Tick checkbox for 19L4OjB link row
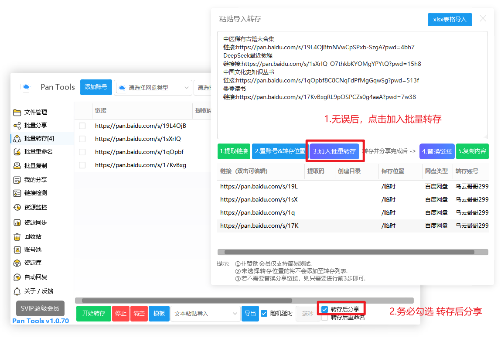Image resolution: width=501 pixels, height=342 pixels. (x=82, y=126)
